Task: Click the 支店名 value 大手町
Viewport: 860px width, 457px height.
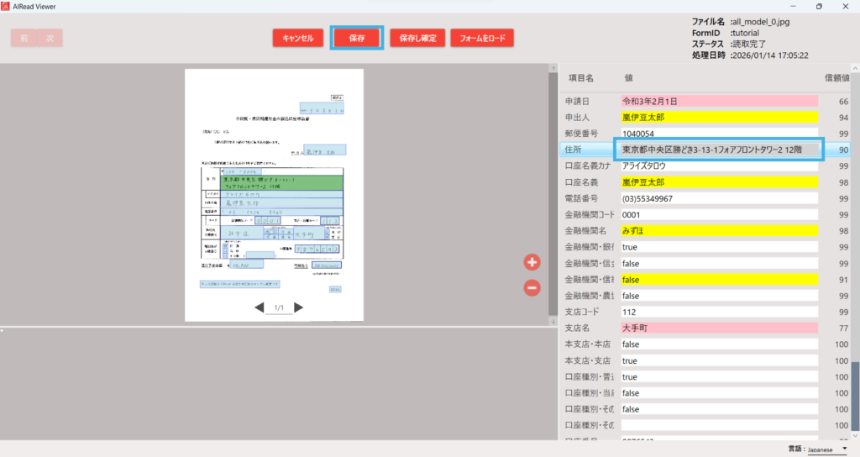Action: (718, 328)
